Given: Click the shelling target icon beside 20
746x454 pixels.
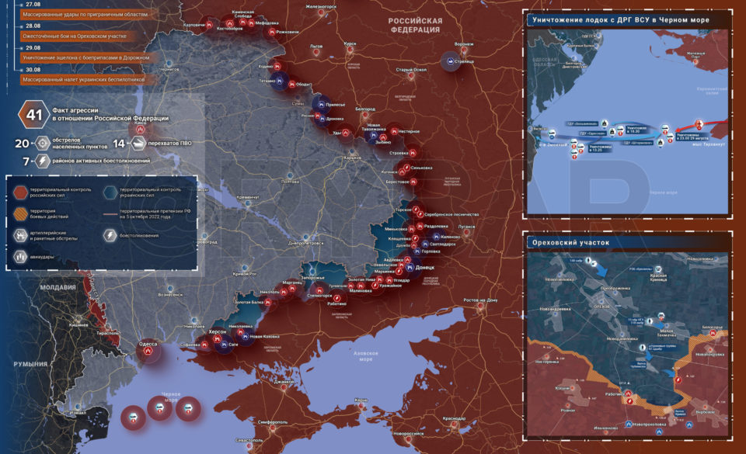Looking at the screenshot, I should point(43,143).
